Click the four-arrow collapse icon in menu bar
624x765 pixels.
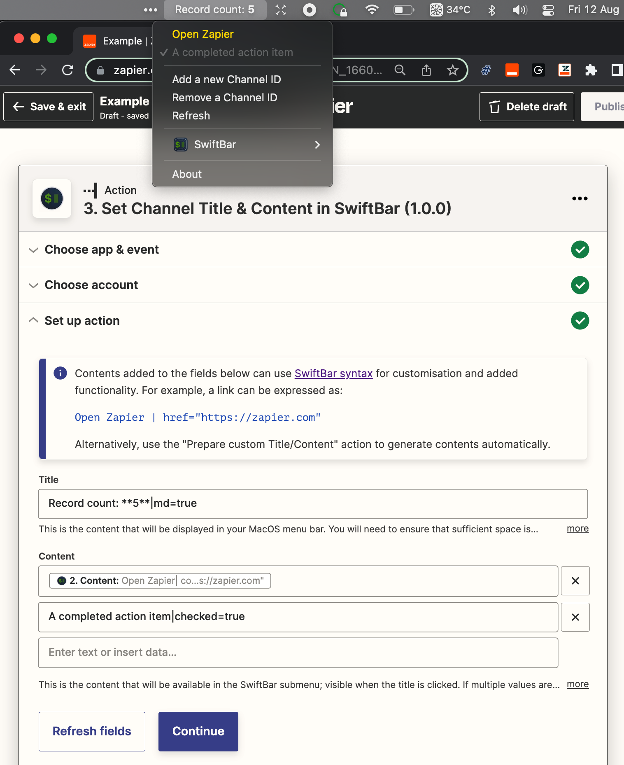click(x=281, y=10)
